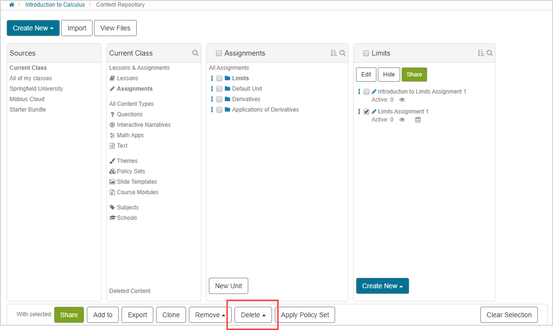
Task: Open Interactive Narratives content type
Action: [143, 125]
